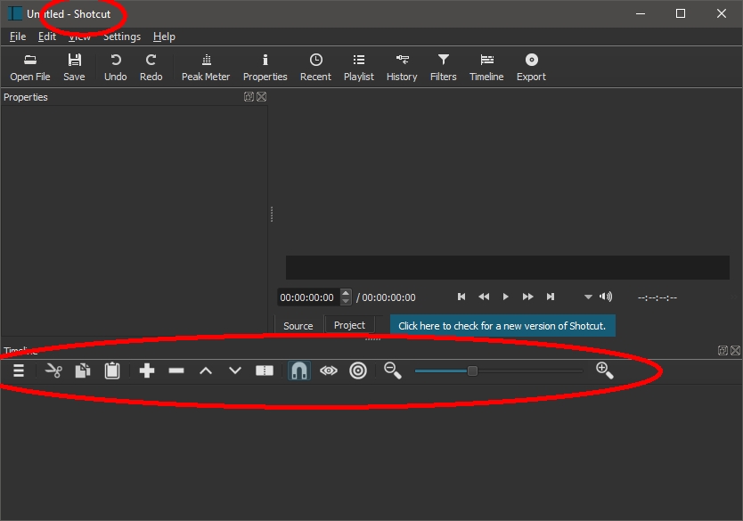
Task: Click the fast forward playback button
Action: (x=528, y=297)
